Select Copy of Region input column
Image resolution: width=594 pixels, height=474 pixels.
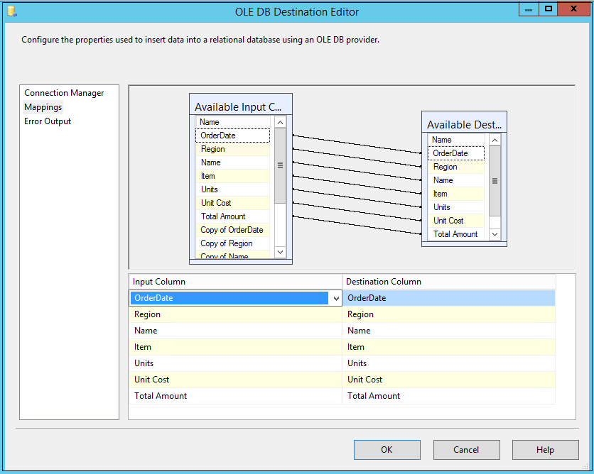click(232, 243)
